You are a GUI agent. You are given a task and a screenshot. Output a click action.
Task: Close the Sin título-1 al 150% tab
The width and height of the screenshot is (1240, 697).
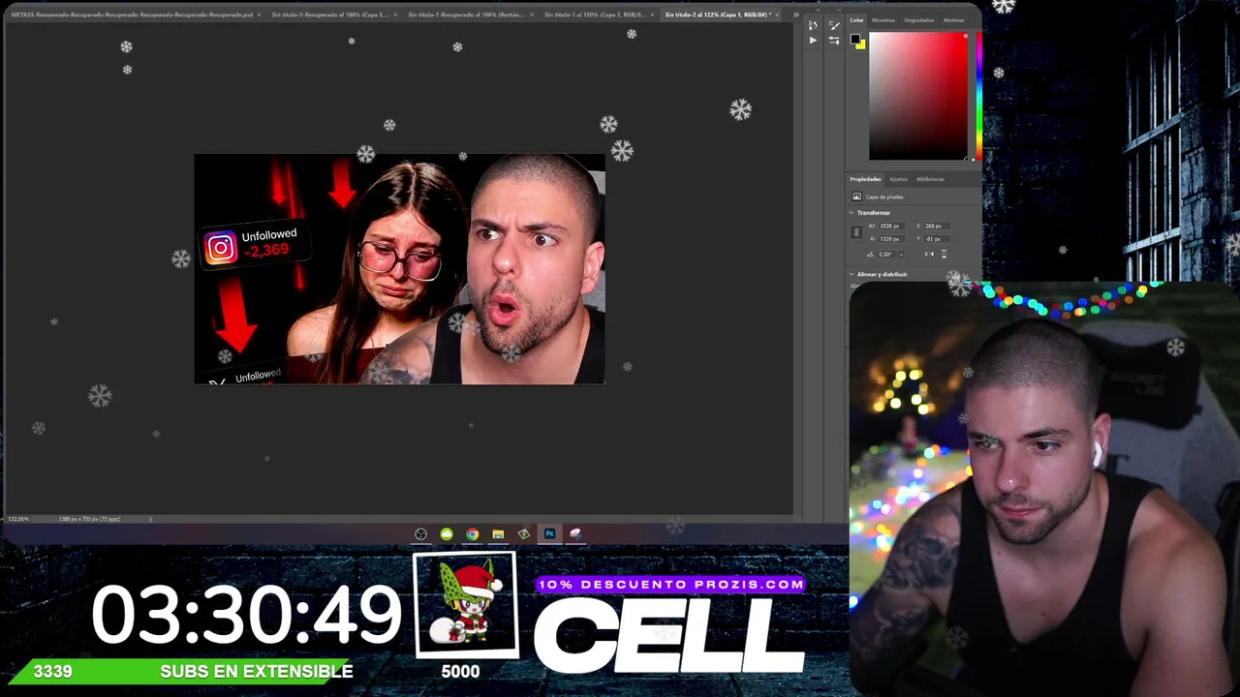[653, 15]
